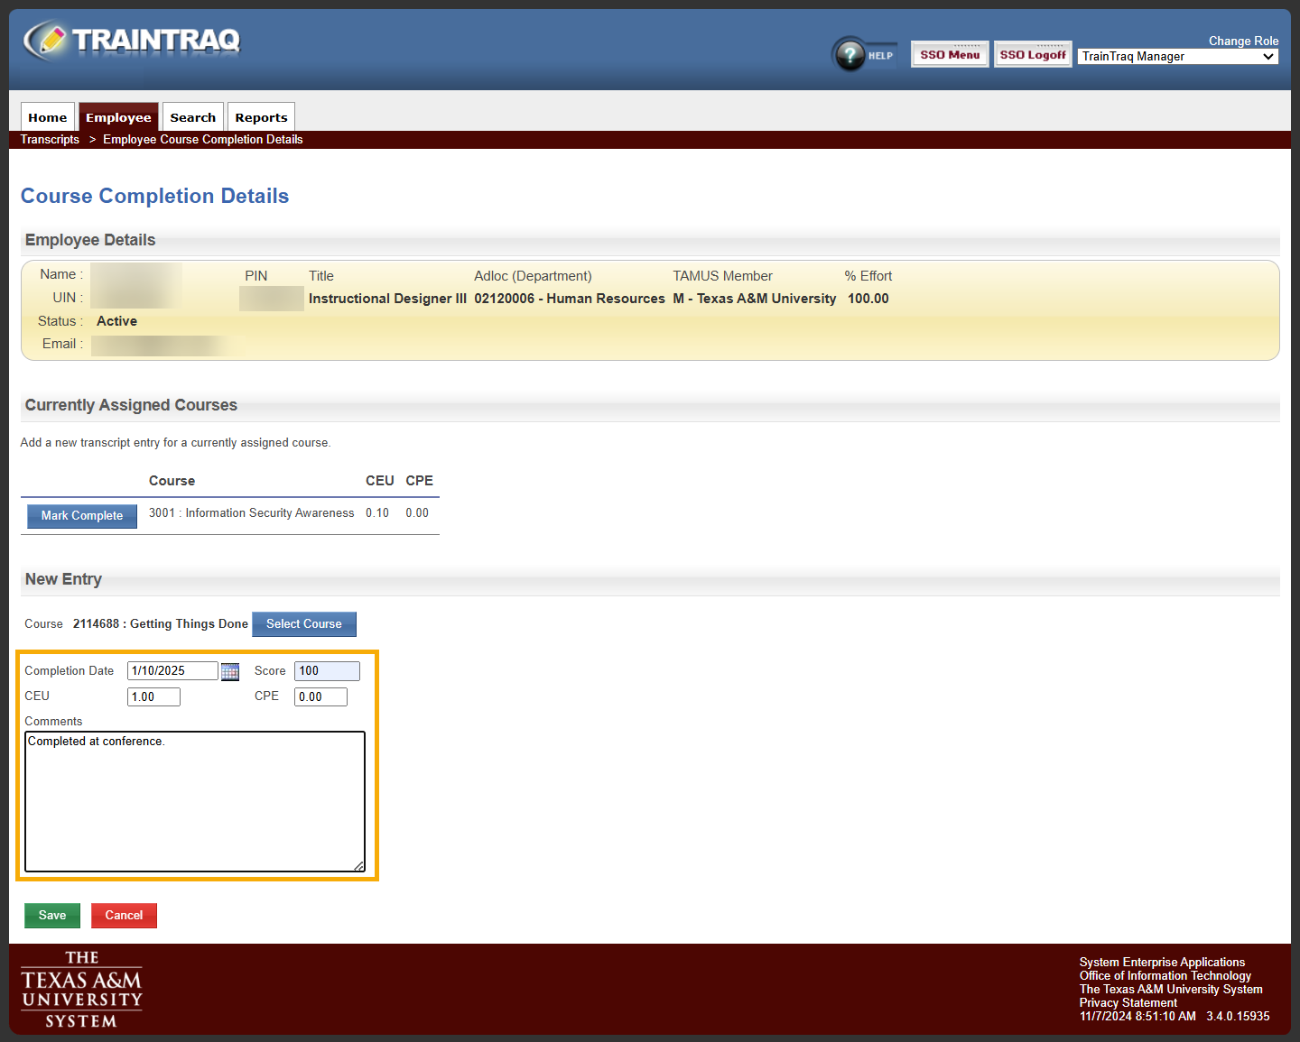This screenshot has height=1042, width=1300.
Task: Click the TrainTraq logo
Action: [131, 40]
